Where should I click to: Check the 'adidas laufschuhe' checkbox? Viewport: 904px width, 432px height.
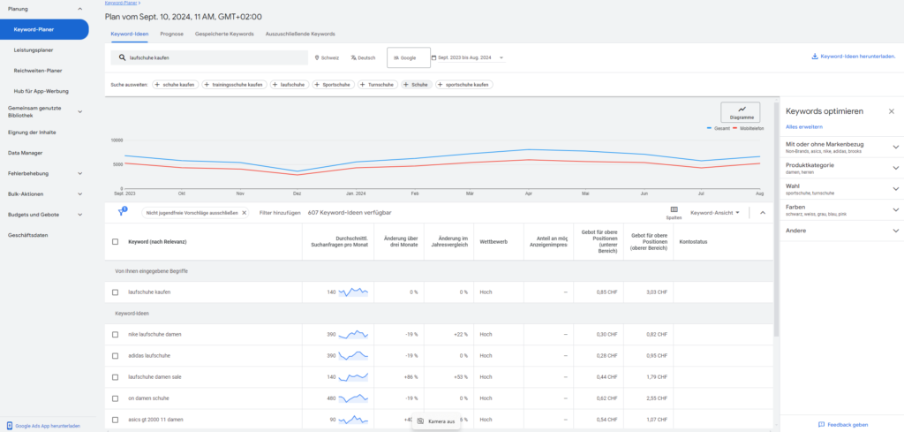tap(116, 356)
